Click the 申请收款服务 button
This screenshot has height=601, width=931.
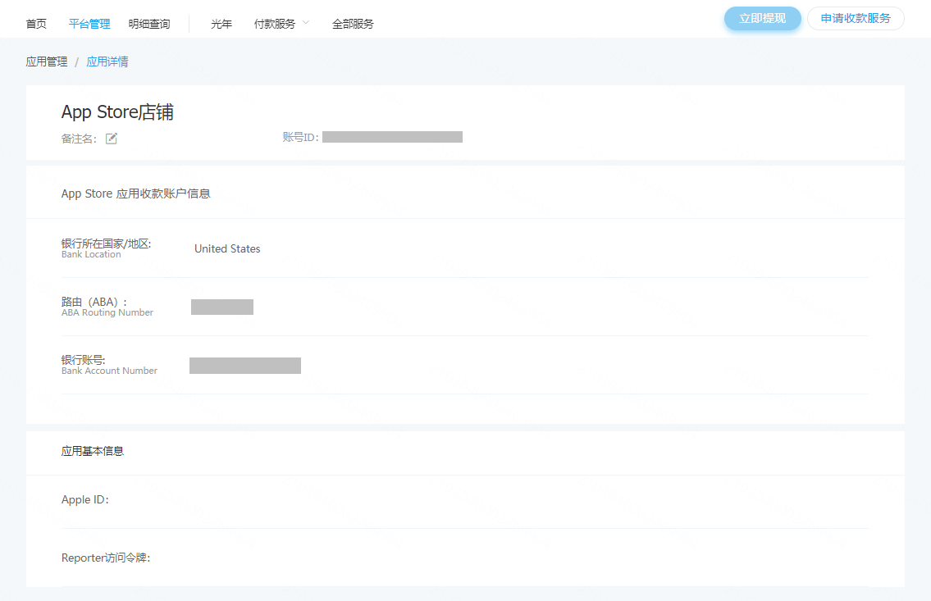(856, 18)
